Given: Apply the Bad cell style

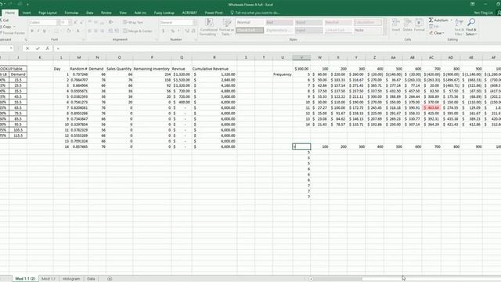Looking at the screenshot, I should click(279, 23).
